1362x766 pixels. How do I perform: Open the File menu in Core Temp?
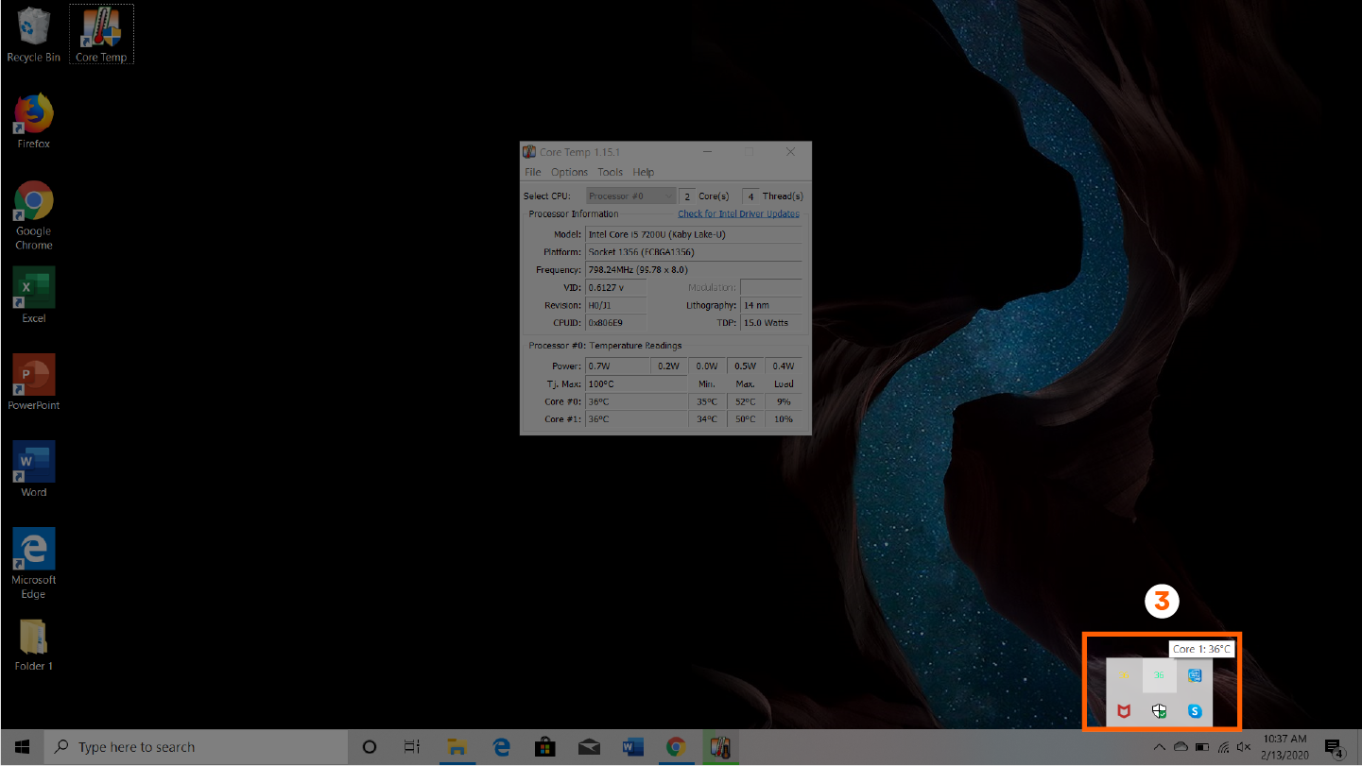click(x=533, y=172)
